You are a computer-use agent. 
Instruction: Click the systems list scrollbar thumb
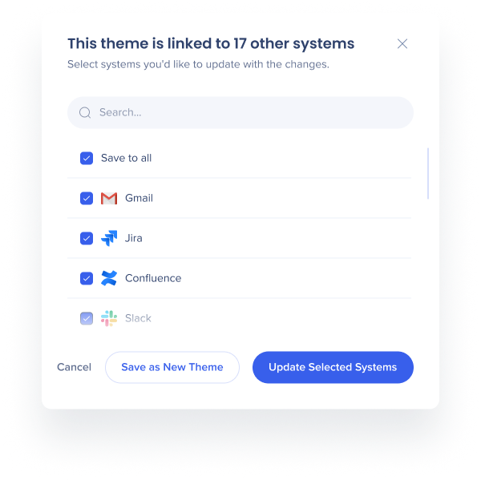pyautogui.click(x=428, y=174)
